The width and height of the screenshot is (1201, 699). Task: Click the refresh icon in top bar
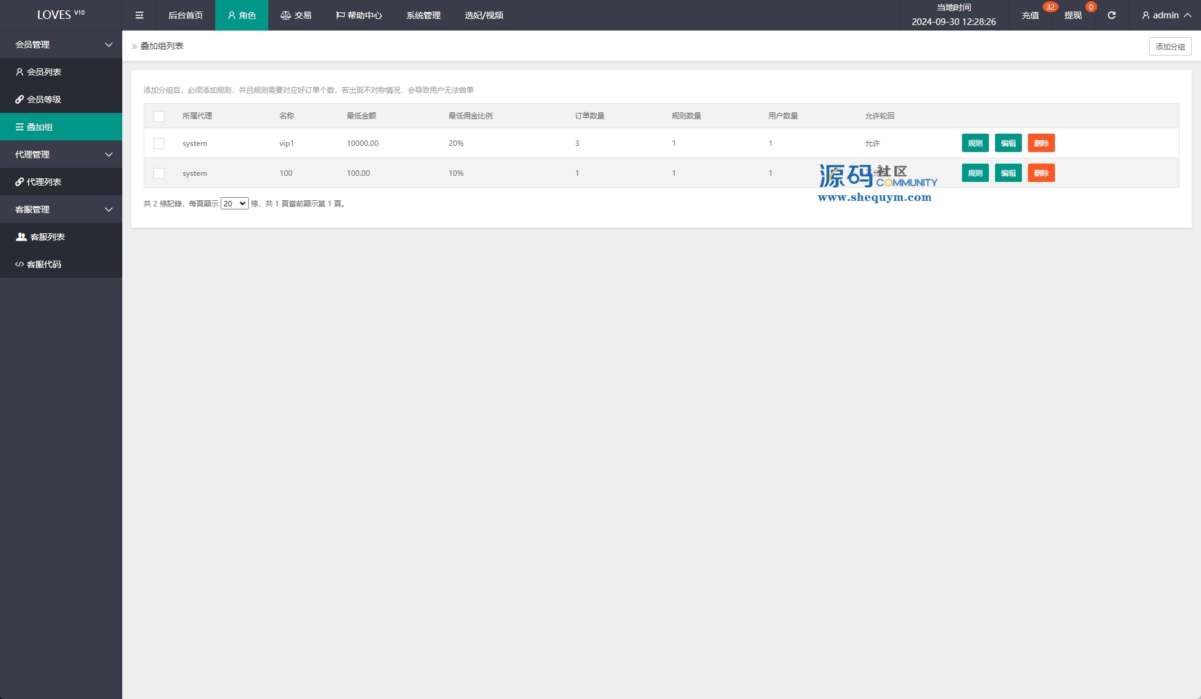[1111, 15]
